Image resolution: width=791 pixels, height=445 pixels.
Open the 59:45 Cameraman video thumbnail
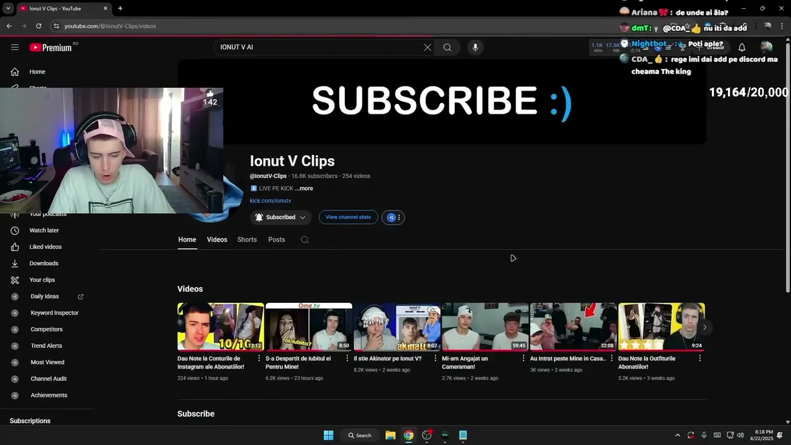pyautogui.click(x=485, y=327)
